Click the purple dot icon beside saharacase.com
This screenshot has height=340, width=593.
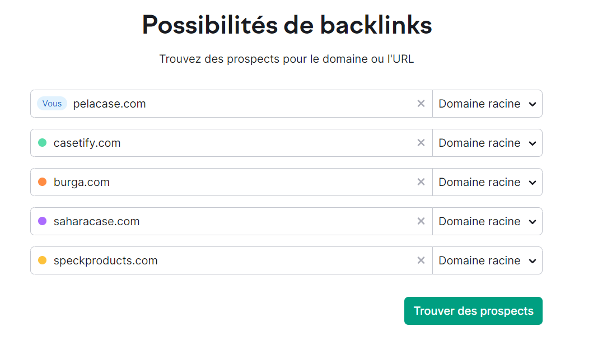43,221
